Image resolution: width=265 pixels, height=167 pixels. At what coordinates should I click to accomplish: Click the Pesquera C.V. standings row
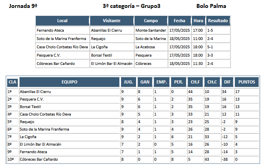[x=133, y=99]
